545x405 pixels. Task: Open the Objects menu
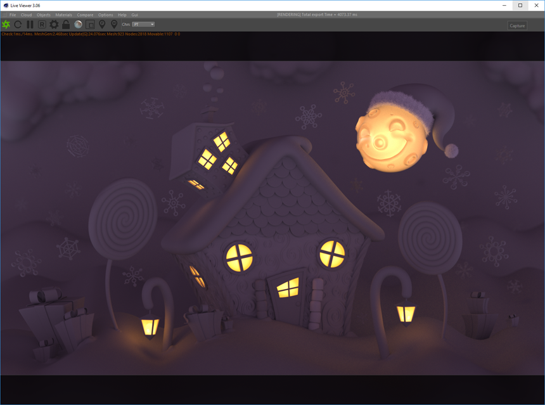(44, 15)
